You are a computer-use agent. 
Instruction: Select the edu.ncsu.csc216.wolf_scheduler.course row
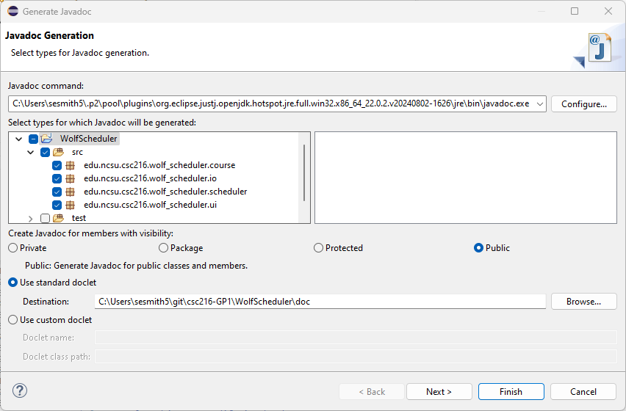pyautogui.click(x=159, y=165)
